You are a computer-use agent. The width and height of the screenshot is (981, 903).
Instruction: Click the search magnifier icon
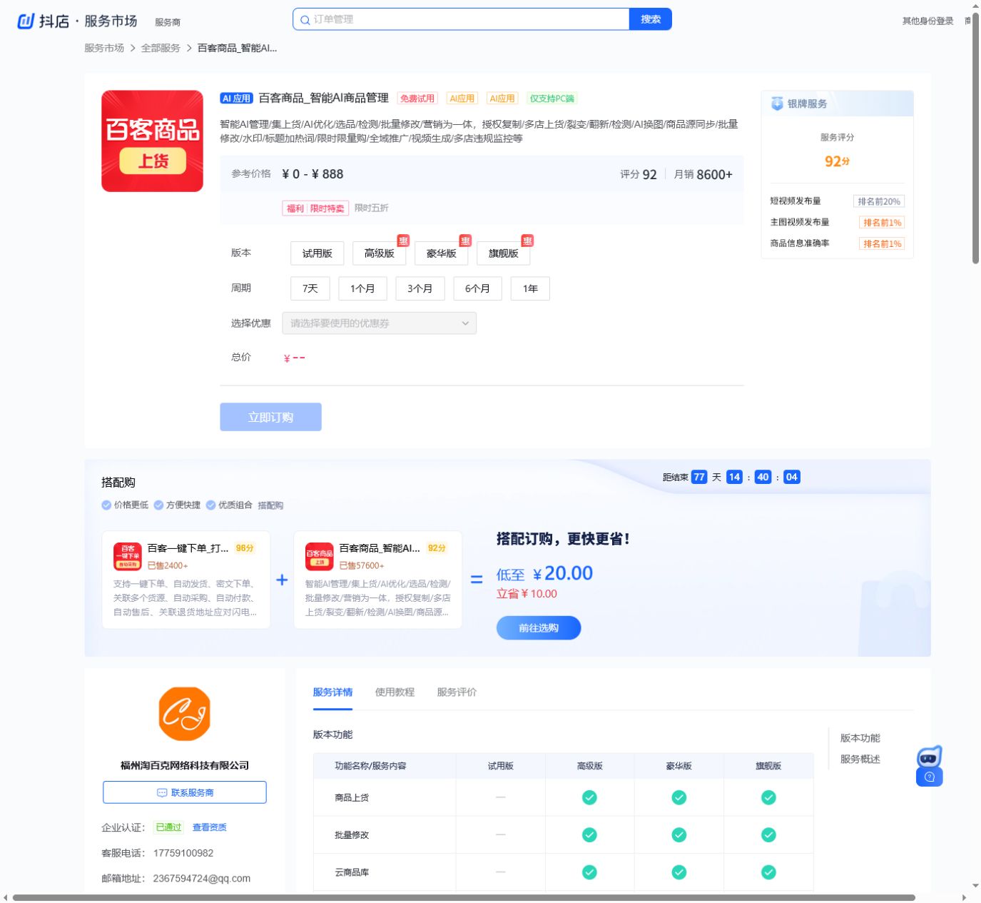pyautogui.click(x=305, y=20)
